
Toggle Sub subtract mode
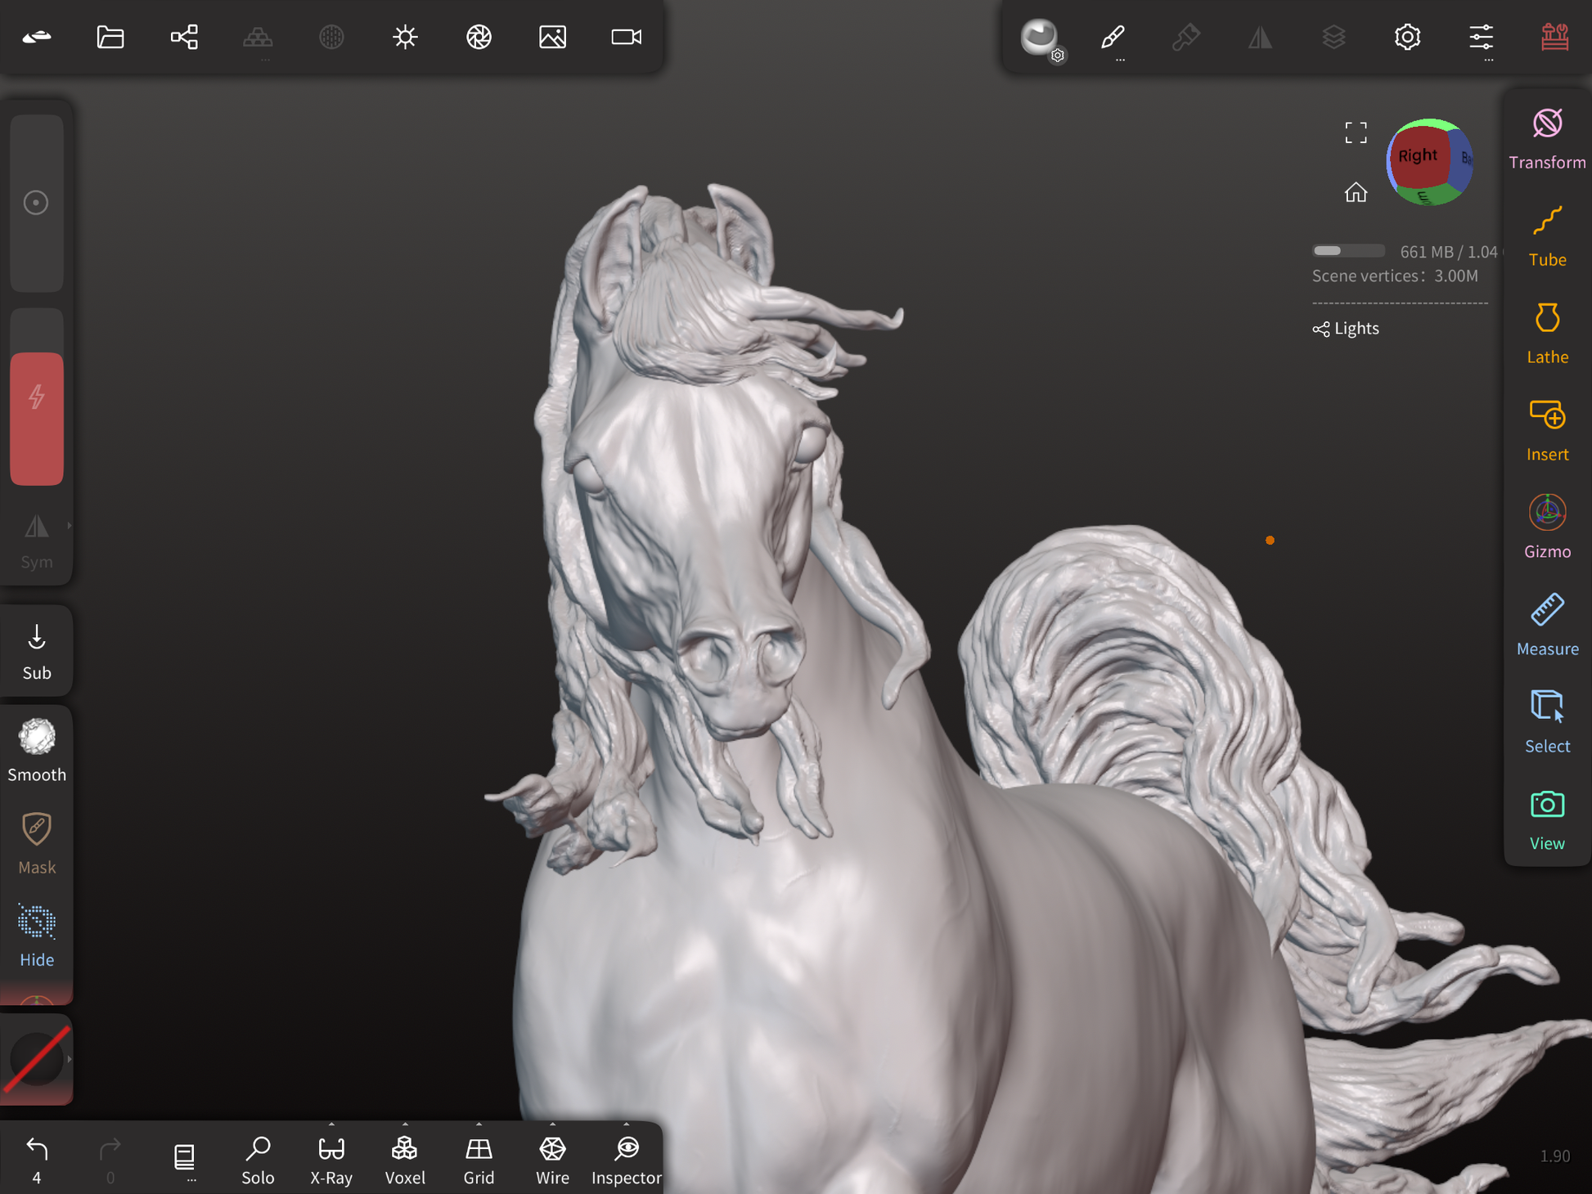(37, 650)
